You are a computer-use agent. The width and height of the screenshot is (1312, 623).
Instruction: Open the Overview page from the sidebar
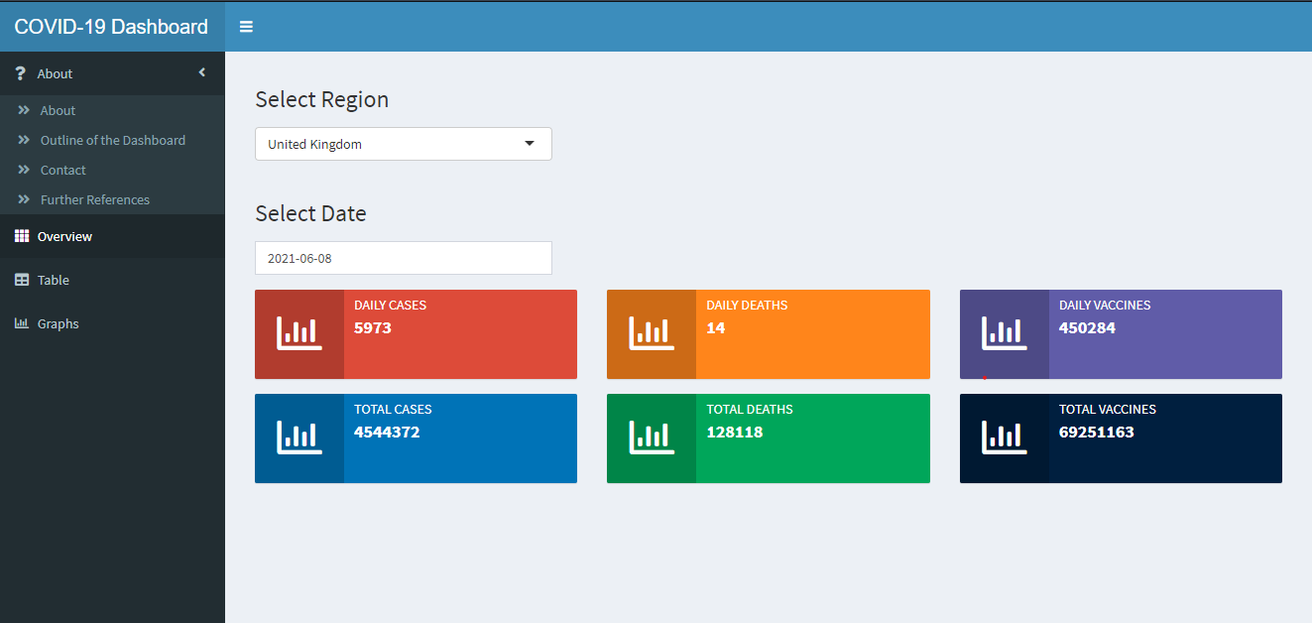(x=65, y=236)
